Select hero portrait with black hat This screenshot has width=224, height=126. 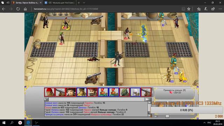coord(71,92)
